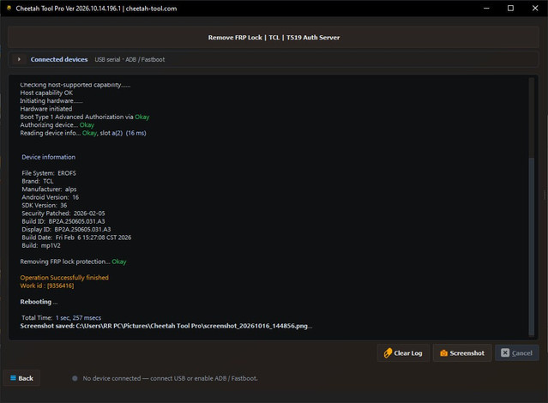Select the Brand: TCL line
This screenshot has width=548, height=403.
pos(38,181)
